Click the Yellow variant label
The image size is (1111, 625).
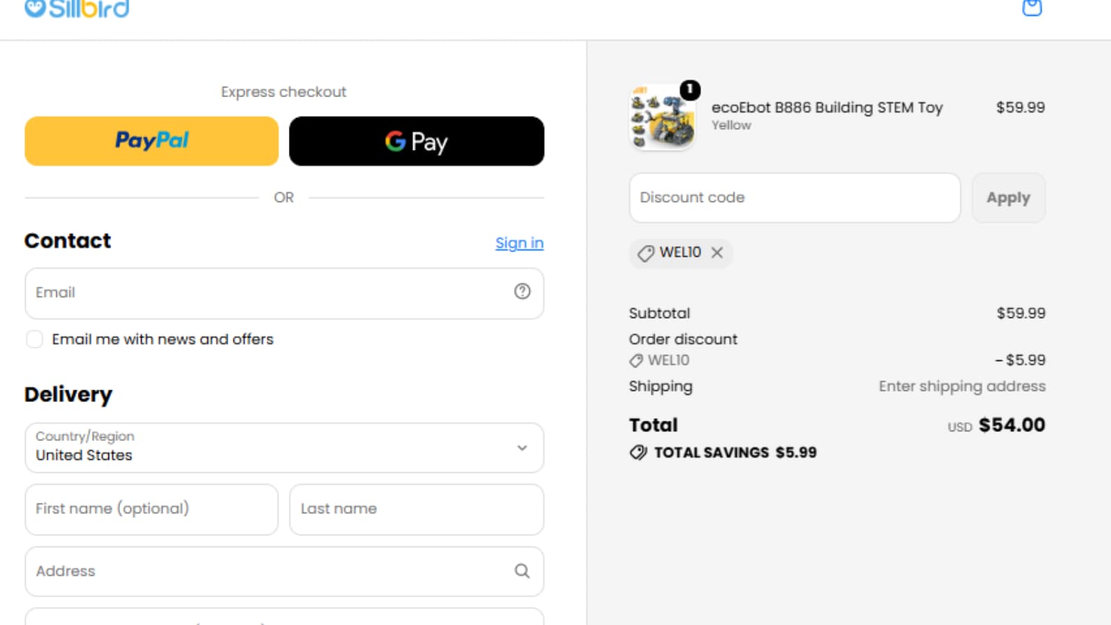pyautogui.click(x=731, y=126)
